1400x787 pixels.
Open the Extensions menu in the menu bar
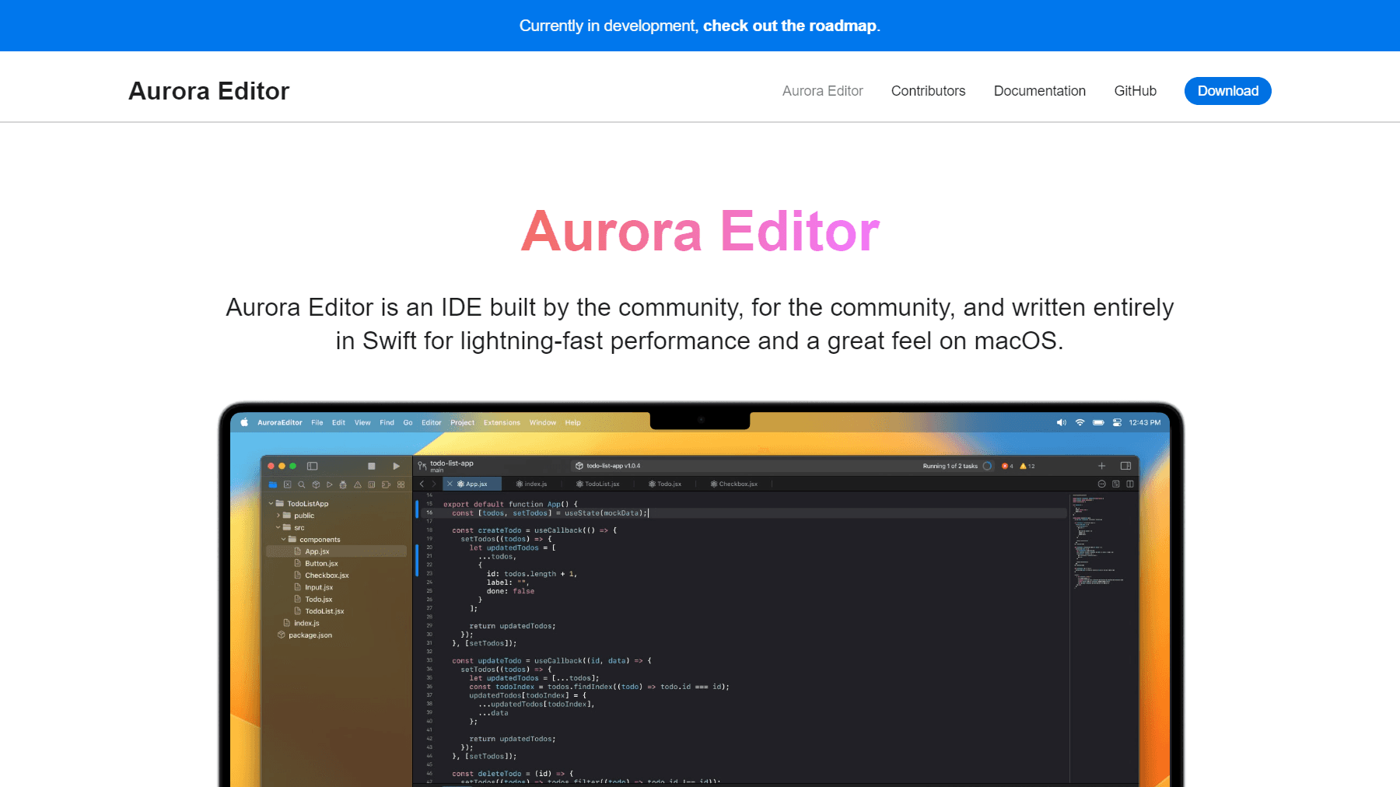(502, 422)
